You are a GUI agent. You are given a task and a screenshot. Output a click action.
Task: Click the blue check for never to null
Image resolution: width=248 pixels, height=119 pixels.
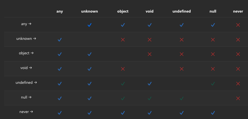point(213,113)
